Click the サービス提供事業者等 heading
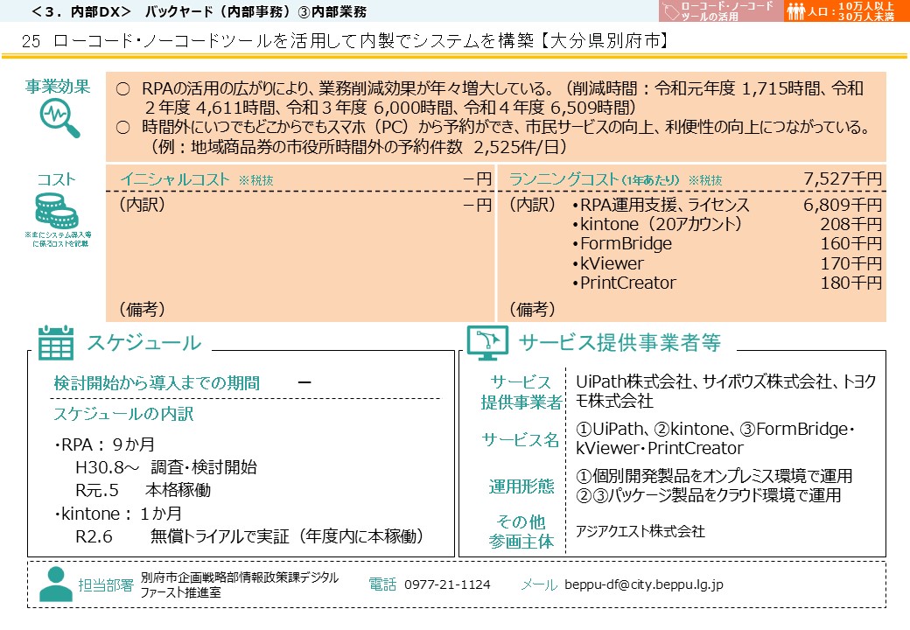The height and width of the screenshot is (630, 910). tap(619, 342)
